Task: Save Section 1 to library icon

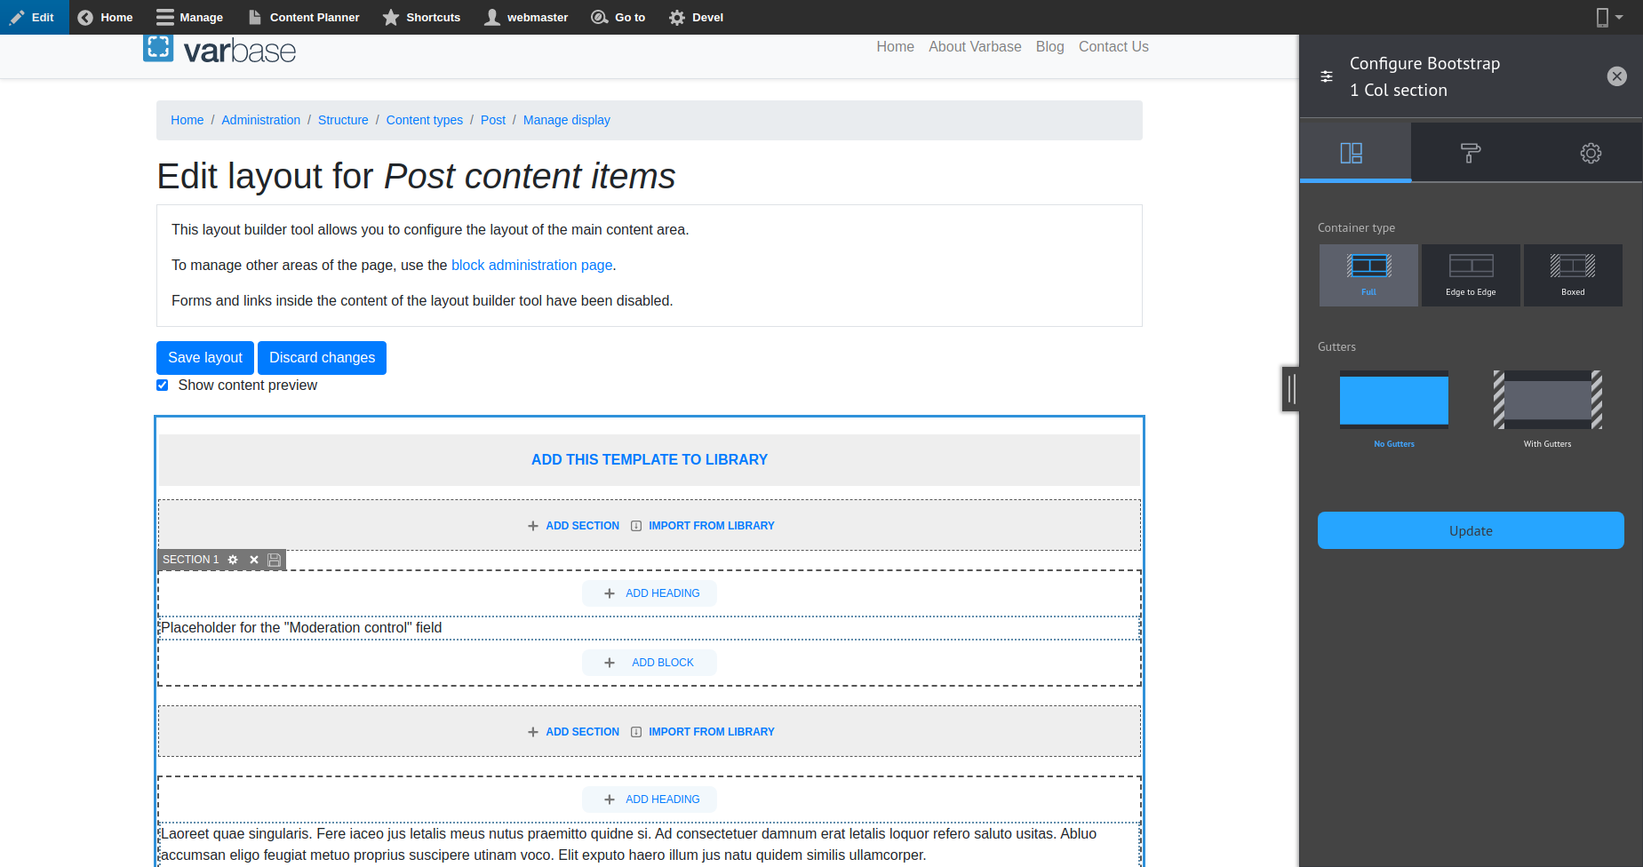Action: [275, 560]
